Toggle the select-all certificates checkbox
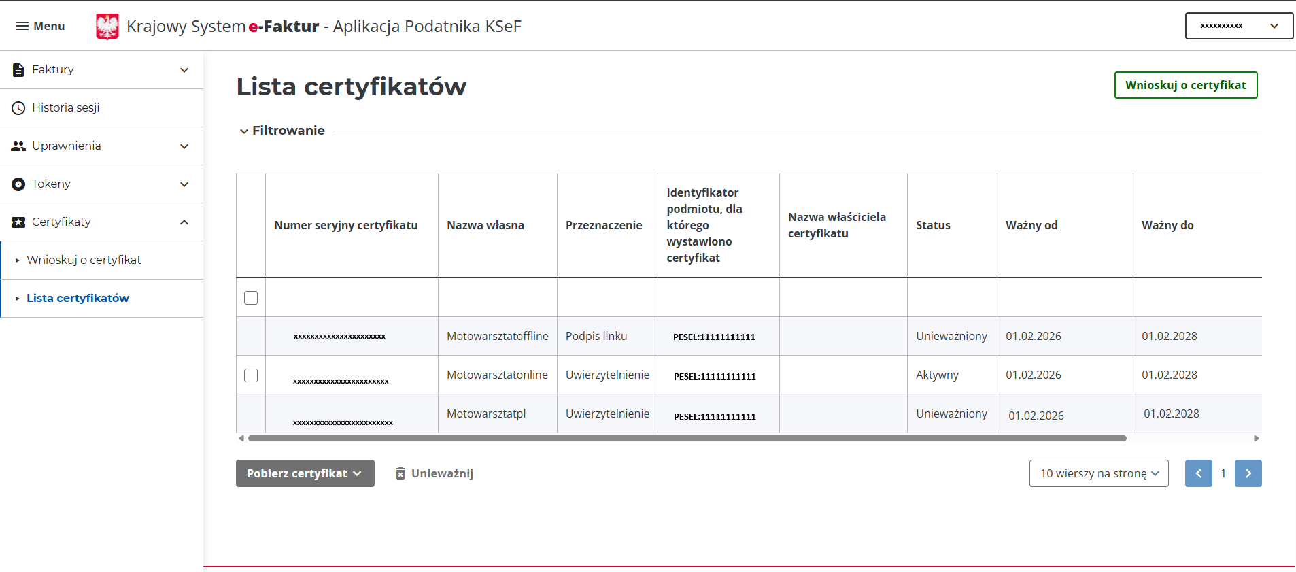This screenshot has width=1296, height=572. click(251, 298)
